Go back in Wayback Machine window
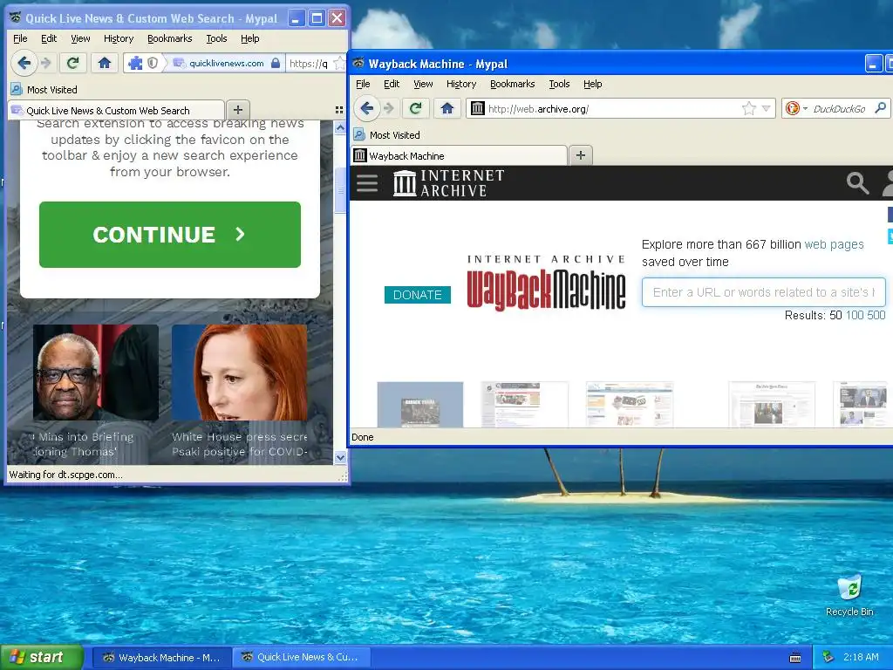Screen dimensions: 893x670 click(367, 108)
